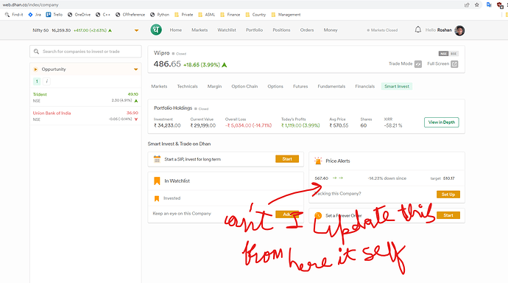Click the Dhan logo icon

pyautogui.click(x=156, y=29)
